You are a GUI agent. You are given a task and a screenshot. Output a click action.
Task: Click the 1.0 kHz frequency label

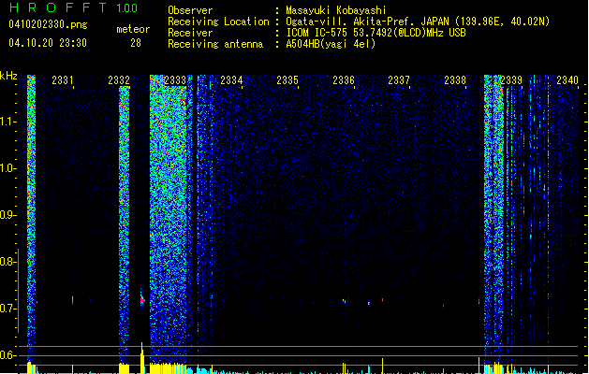(8, 168)
